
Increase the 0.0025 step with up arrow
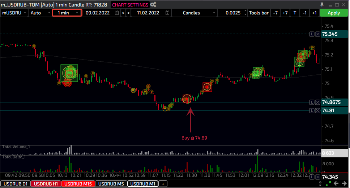(246, 11)
